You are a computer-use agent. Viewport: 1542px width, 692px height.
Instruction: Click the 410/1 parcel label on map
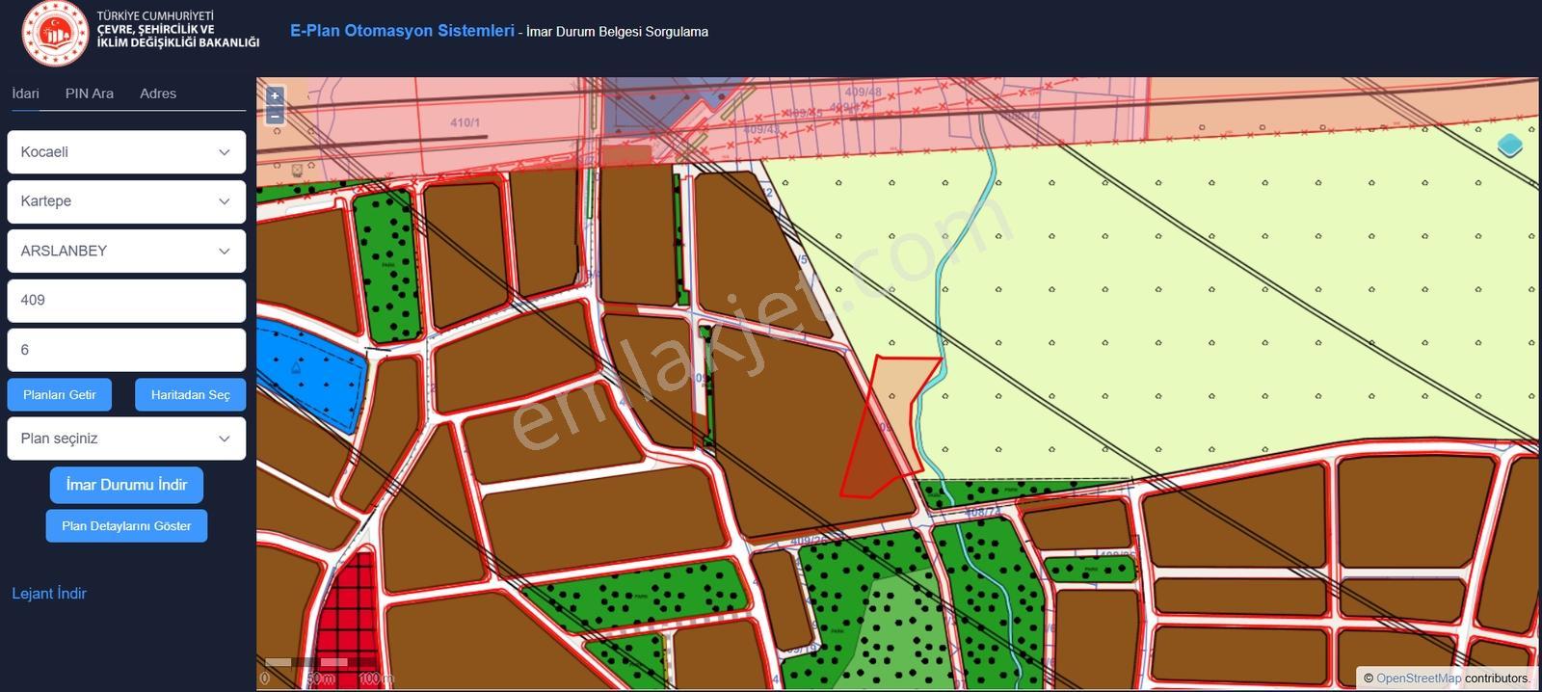(x=465, y=122)
